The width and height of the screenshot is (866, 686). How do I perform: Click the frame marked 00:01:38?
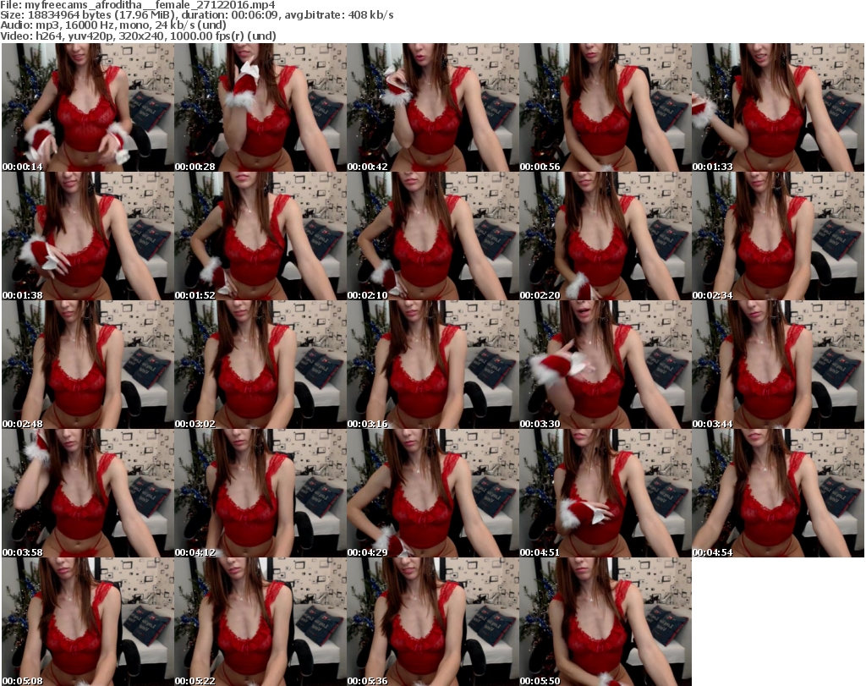pos(88,236)
